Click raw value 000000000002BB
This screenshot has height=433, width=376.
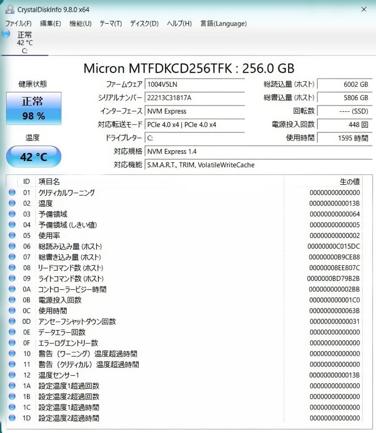point(334,289)
